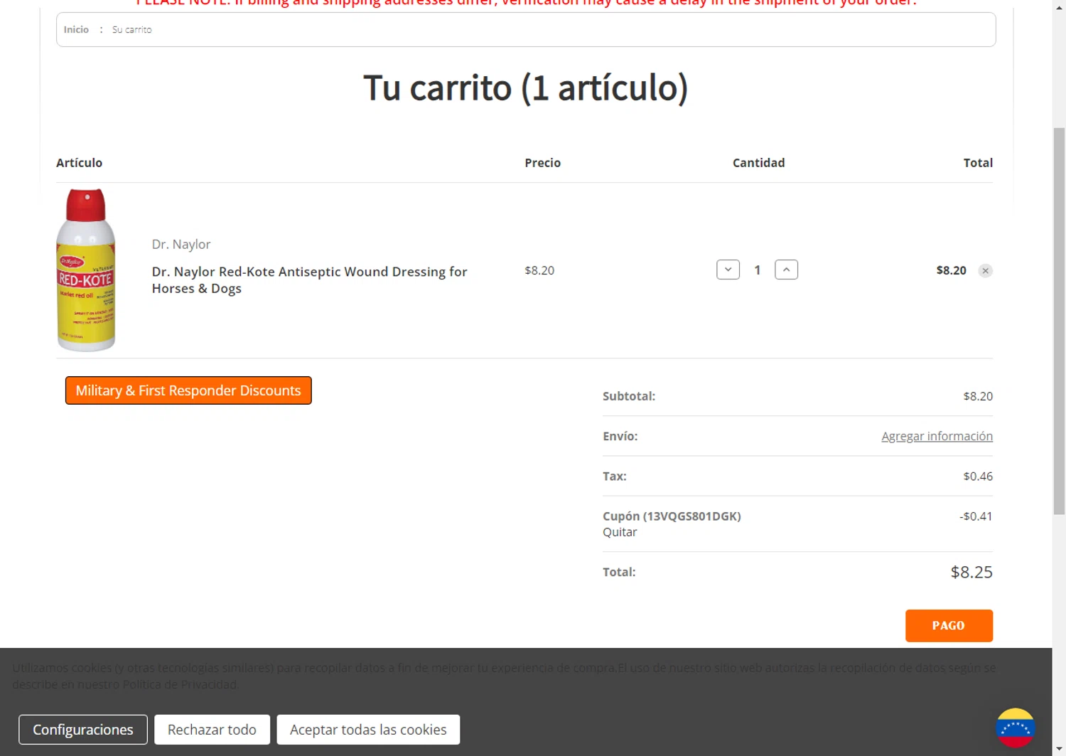Remove Red-Kote item with the x icon
Image resolution: width=1066 pixels, height=756 pixels.
[985, 270]
